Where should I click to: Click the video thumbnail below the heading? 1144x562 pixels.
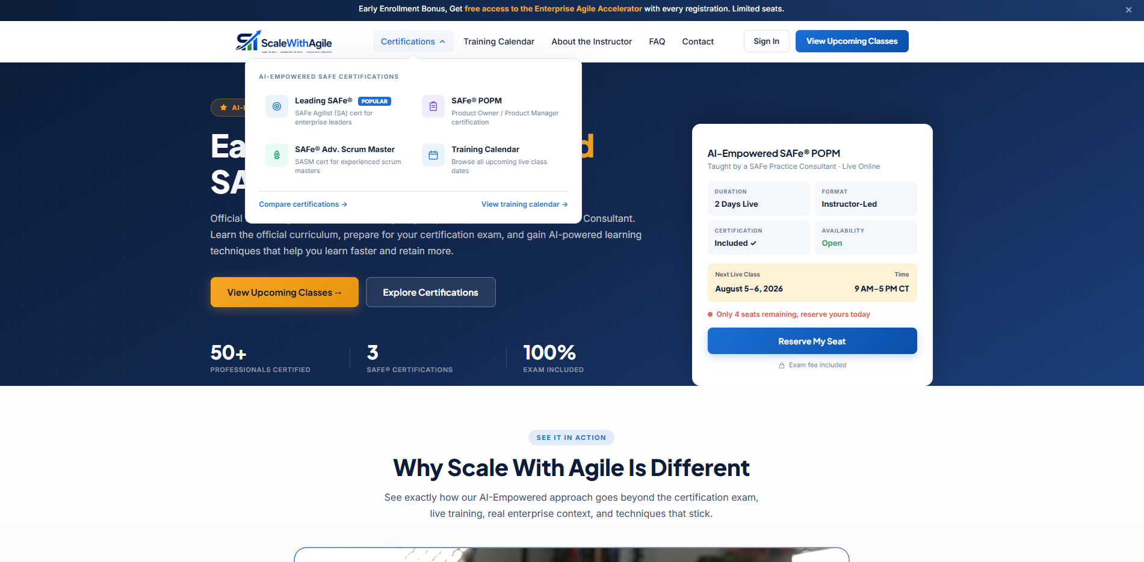click(571, 555)
